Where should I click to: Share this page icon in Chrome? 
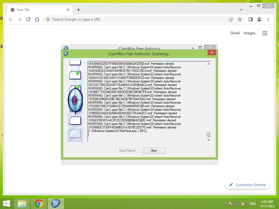pos(231,19)
